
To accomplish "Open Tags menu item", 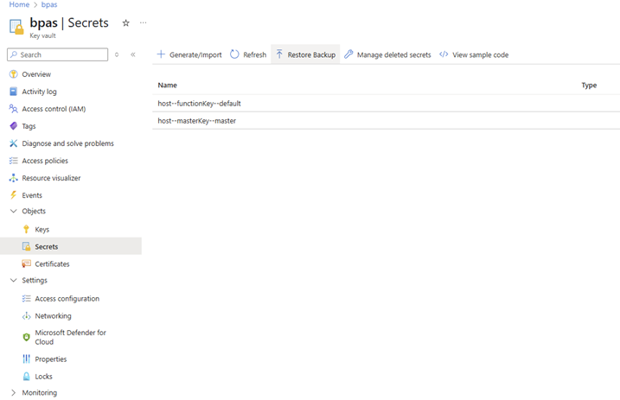I will 29,126.
